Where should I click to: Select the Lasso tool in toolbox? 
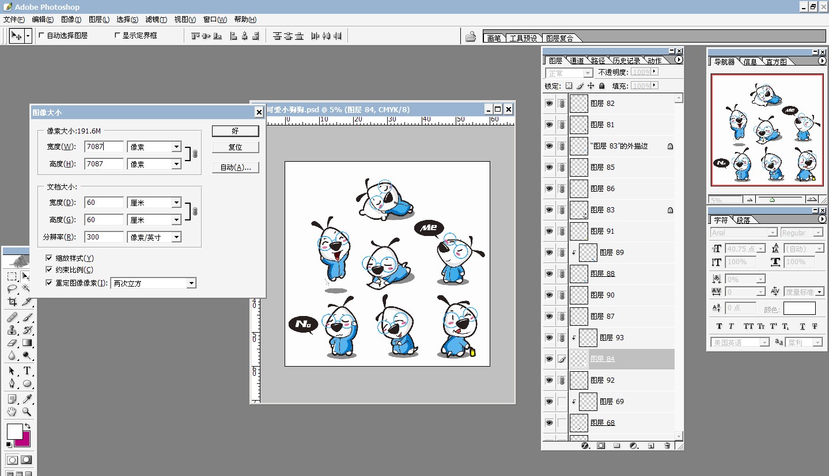tap(12, 289)
